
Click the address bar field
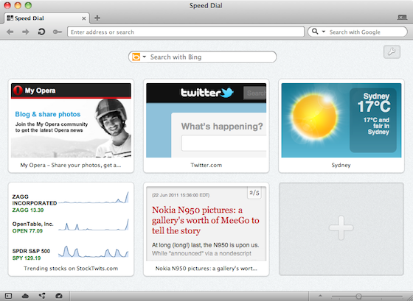coord(186,32)
